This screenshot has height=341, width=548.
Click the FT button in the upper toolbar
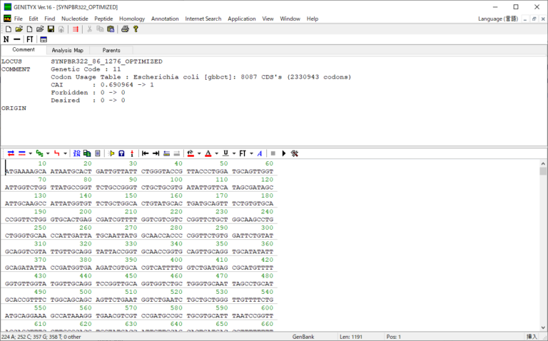(x=30, y=39)
